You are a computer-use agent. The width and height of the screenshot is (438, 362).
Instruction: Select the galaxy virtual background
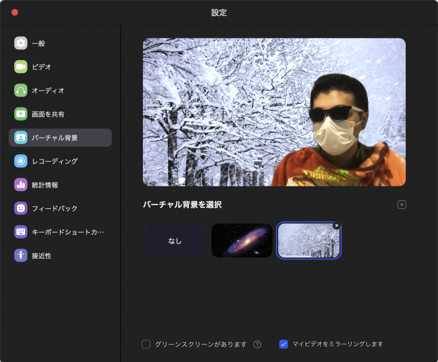pyautogui.click(x=242, y=241)
